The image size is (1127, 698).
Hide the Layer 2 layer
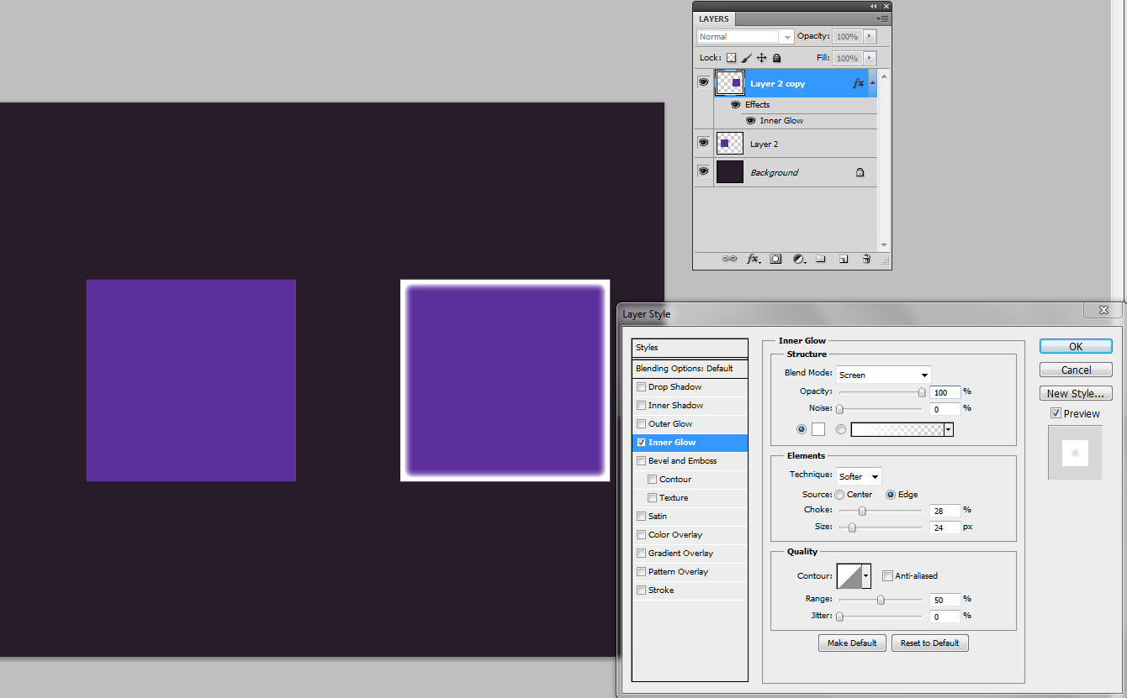point(703,143)
